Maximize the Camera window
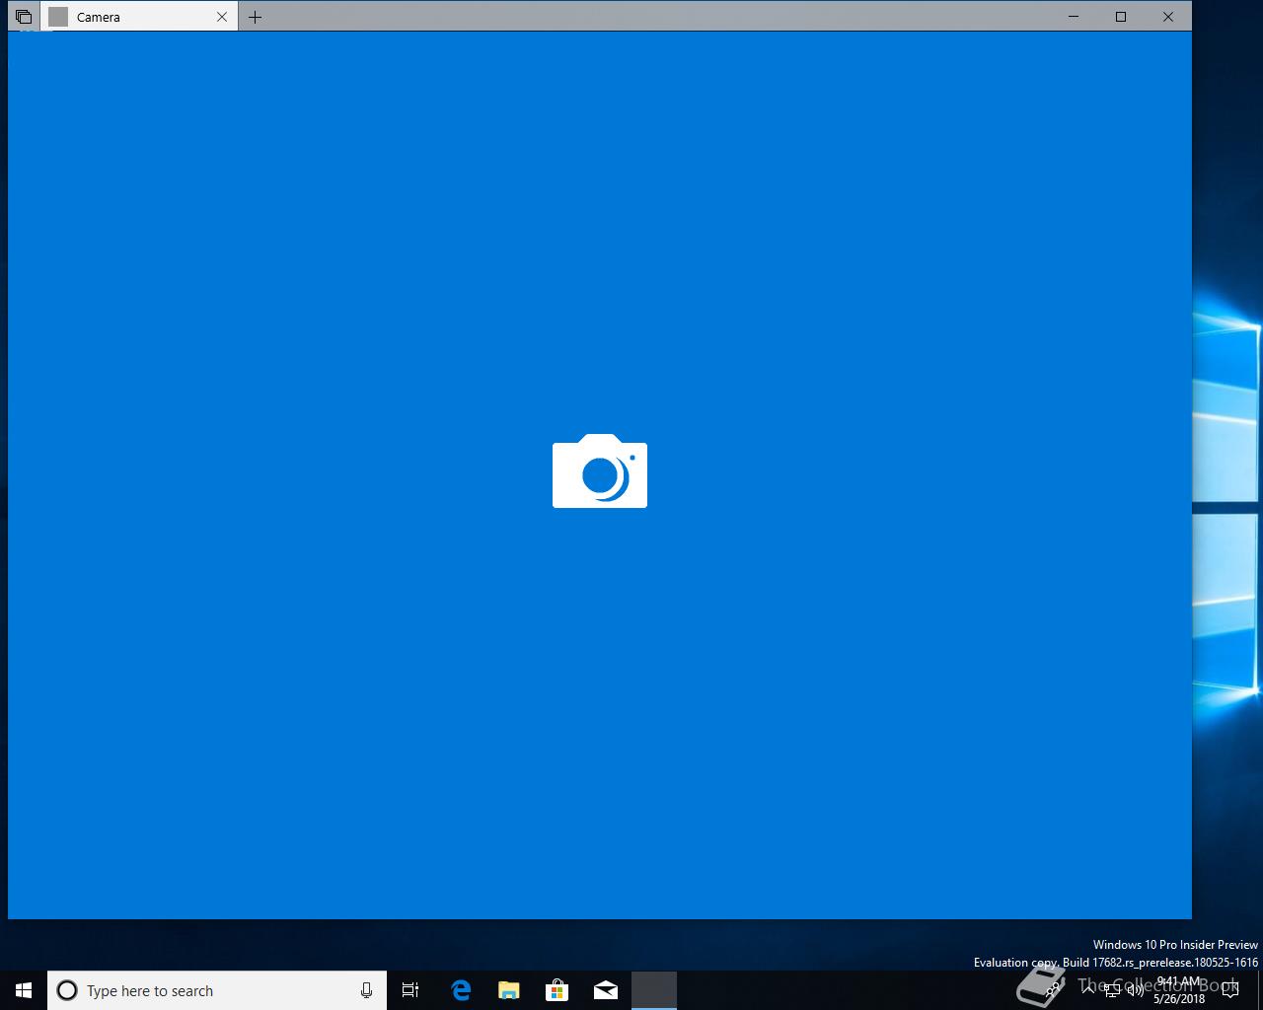The width and height of the screenshot is (1263, 1010). pyautogui.click(x=1121, y=16)
